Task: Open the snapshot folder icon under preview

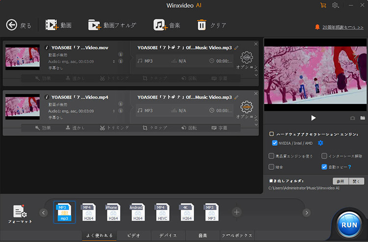Action: (363, 118)
